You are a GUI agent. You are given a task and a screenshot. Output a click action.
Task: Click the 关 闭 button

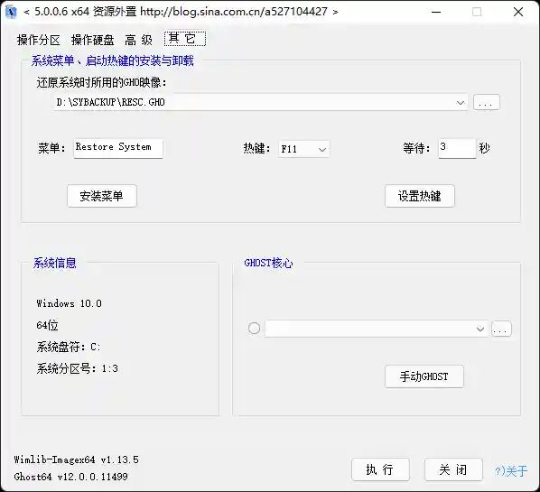coord(453,469)
